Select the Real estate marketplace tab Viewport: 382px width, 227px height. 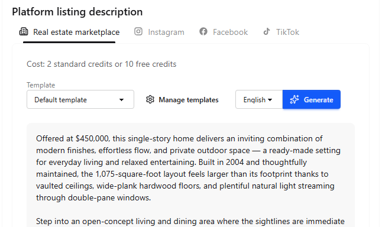pyautogui.click(x=69, y=32)
